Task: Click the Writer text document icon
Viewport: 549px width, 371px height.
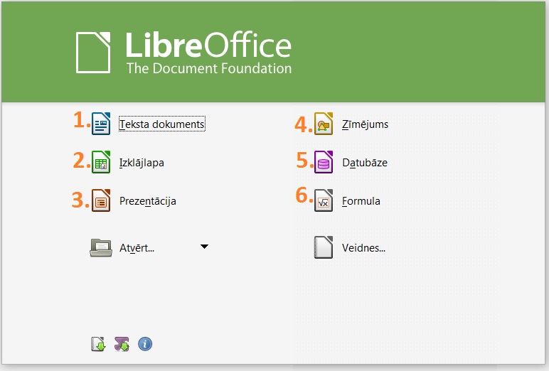Action: (x=102, y=124)
